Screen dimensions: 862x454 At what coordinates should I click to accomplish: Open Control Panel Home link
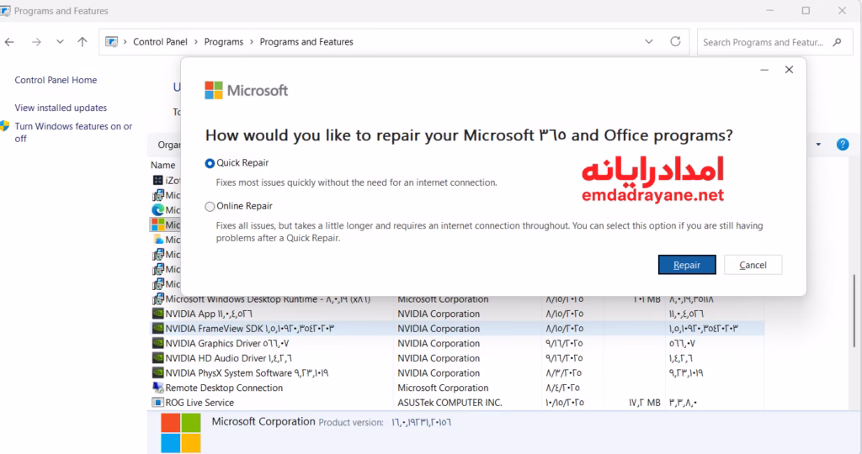[x=56, y=80]
